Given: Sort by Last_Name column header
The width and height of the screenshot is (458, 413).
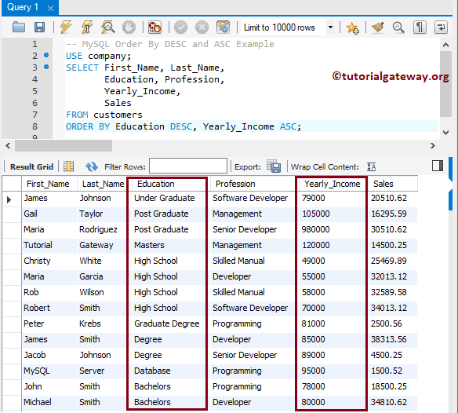Looking at the screenshot, I should 103,184.
